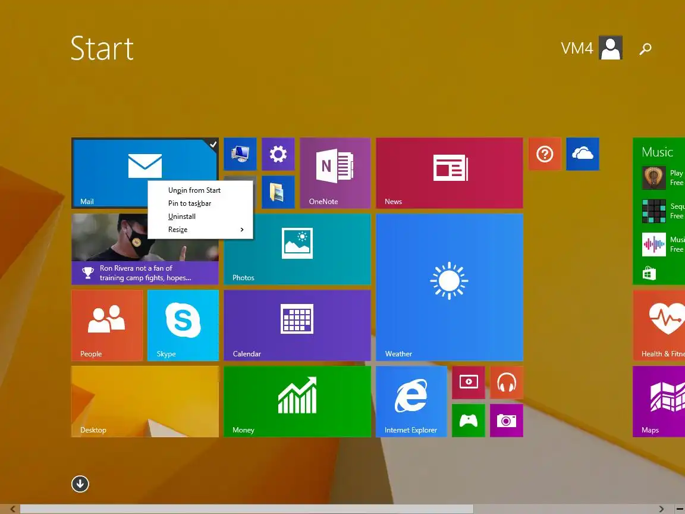This screenshot has width=685, height=514.
Task: Open the VM4 user account picture
Action: pos(610,47)
